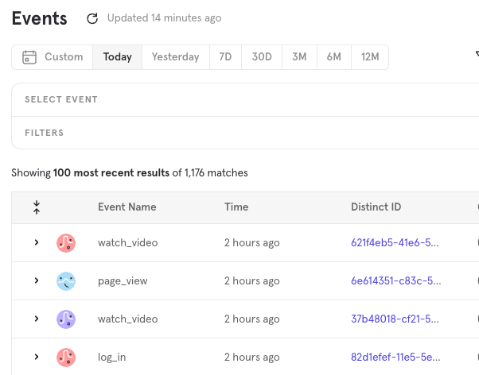479x375 pixels.
Task: Click the red avatar icon for first watch_video event
Action: [66, 243]
